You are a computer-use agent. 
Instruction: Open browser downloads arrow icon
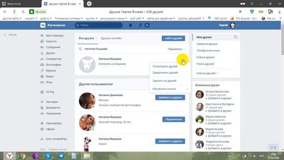coord(279,12)
